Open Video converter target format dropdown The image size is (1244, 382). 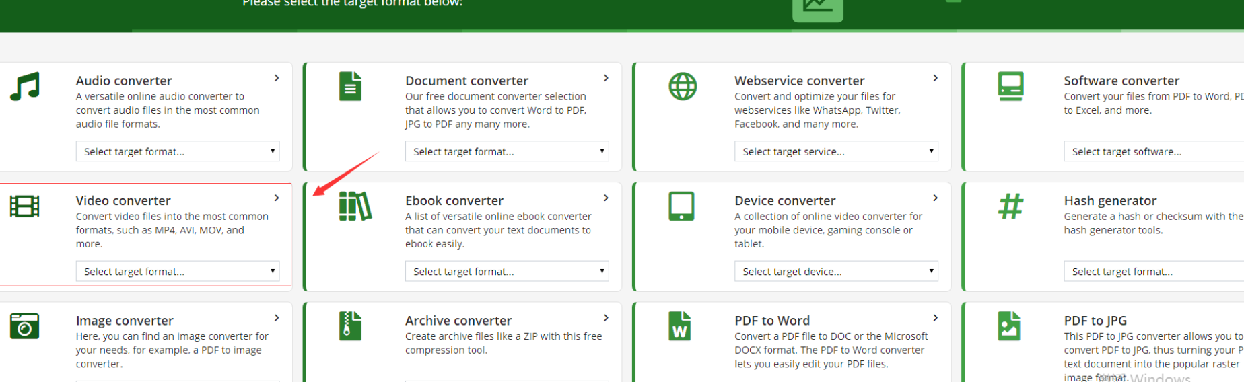178,271
